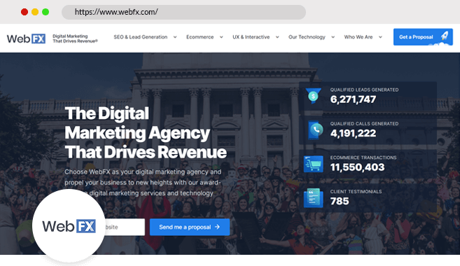This screenshot has width=460, height=266.
Task: Click the Send me a proposal button
Action: [x=190, y=227]
